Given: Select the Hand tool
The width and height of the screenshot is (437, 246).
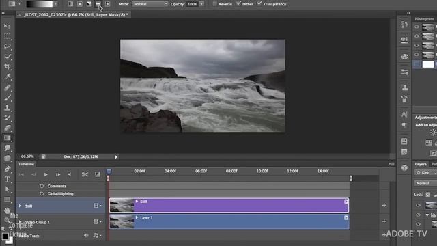Looking at the screenshot, I should (x=8, y=210).
